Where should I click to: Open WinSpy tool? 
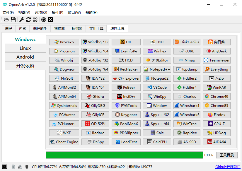157,97
